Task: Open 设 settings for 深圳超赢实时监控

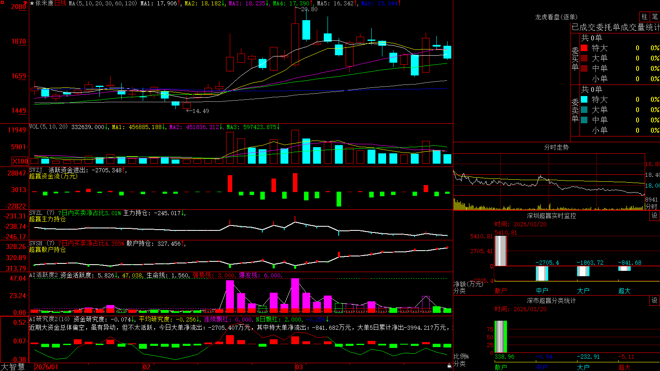Action: 655,216
